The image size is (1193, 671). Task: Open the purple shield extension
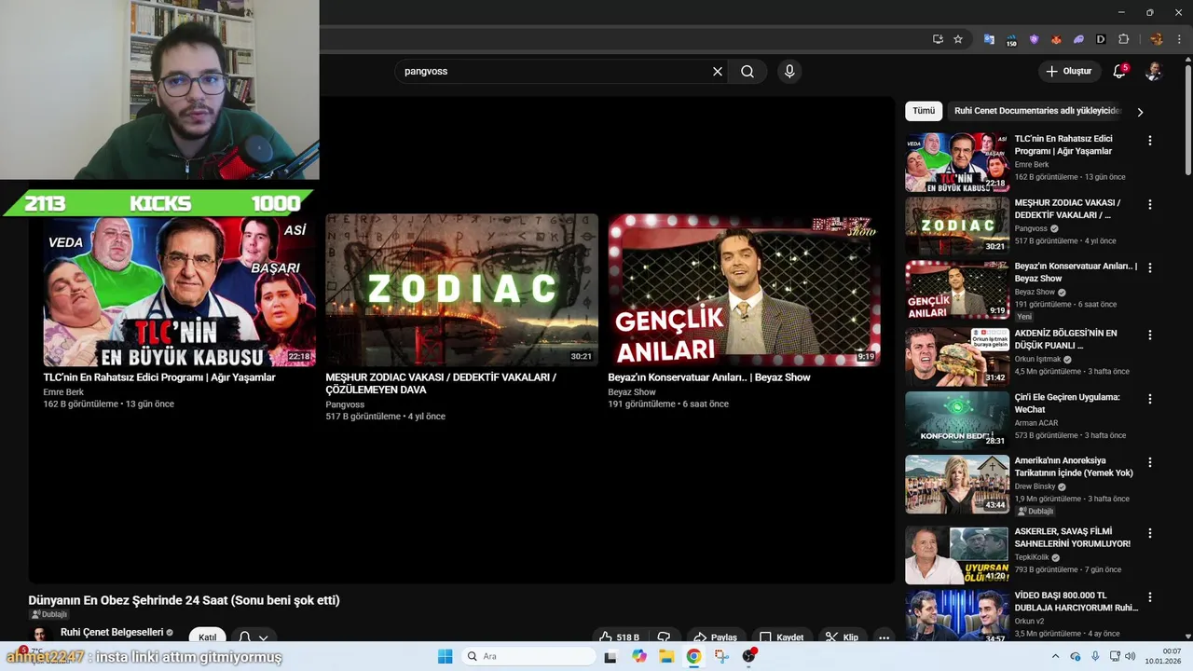tap(1034, 39)
